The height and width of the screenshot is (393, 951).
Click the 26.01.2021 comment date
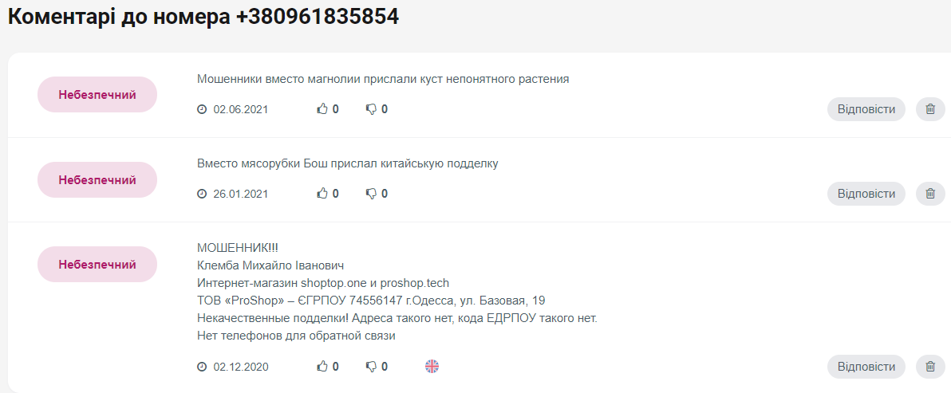tap(240, 194)
